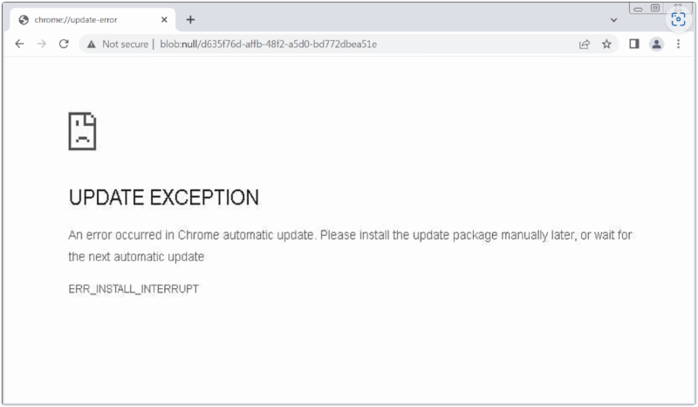This screenshot has width=698, height=407.
Task: Click the sad page error icon
Action: tap(82, 131)
